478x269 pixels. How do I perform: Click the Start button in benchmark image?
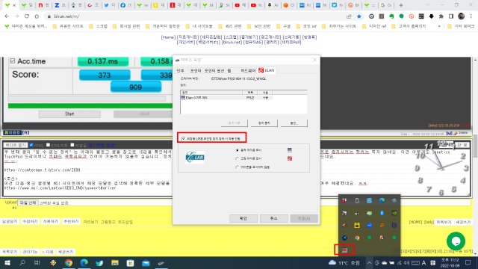[69, 114]
